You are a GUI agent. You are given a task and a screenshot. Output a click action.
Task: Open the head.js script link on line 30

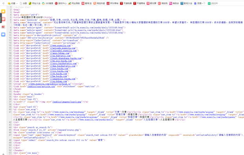point(50,84)
